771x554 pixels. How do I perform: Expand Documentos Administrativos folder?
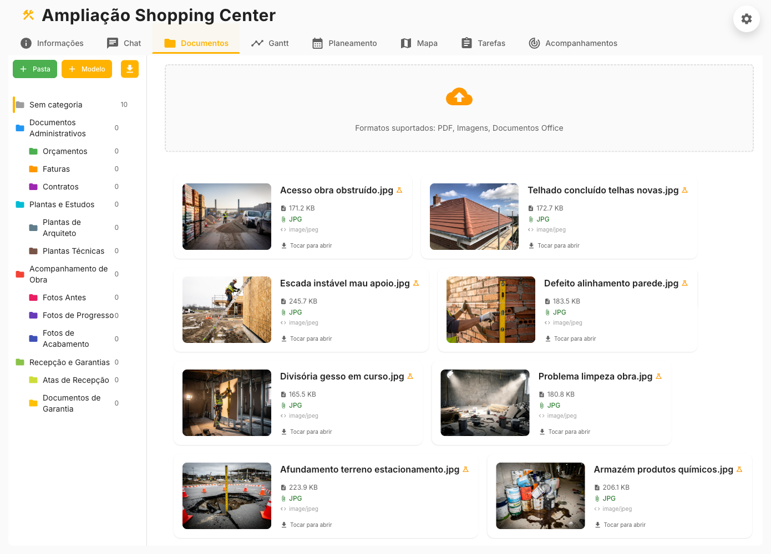coord(57,128)
